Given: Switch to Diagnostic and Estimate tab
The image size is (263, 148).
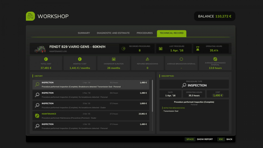Looking at the screenshot, I should (x=113, y=33).
